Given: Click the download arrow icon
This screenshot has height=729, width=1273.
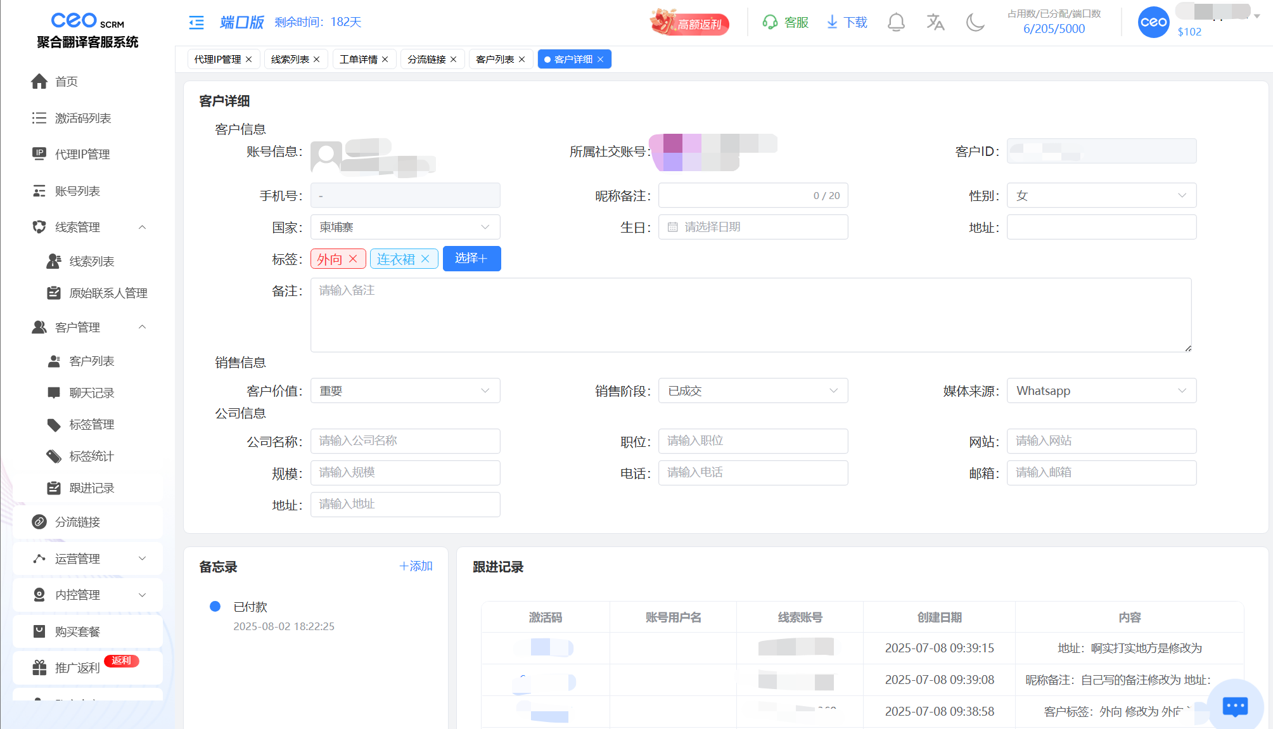Looking at the screenshot, I should [x=832, y=23].
